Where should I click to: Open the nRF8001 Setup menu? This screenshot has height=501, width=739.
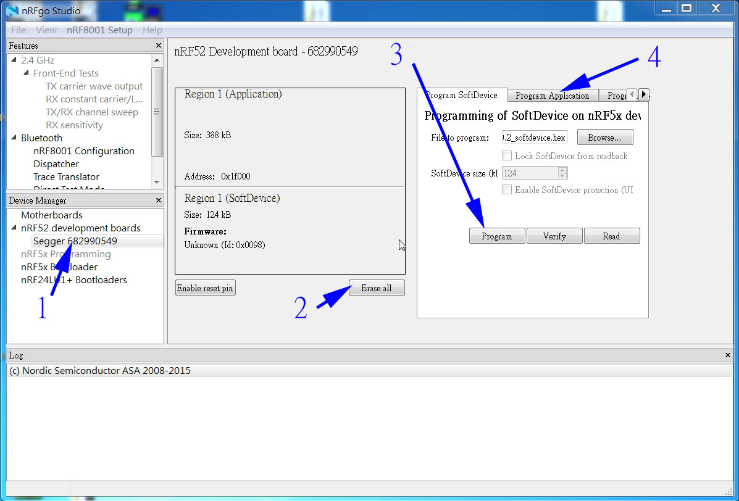click(x=99, y=30)
